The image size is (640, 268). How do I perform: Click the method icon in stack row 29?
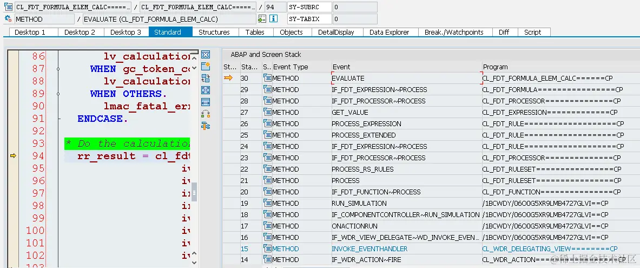tap(267, 89)
